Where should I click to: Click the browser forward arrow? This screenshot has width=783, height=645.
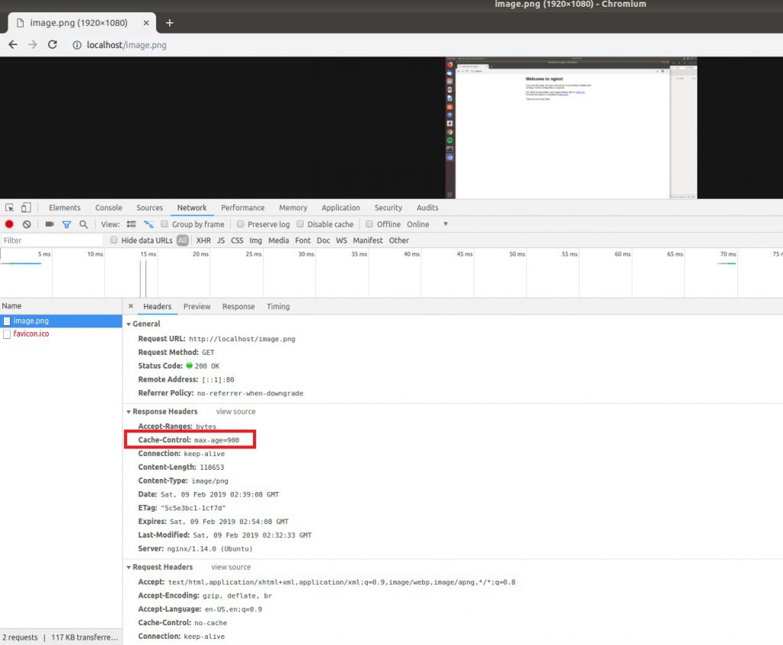32,45
